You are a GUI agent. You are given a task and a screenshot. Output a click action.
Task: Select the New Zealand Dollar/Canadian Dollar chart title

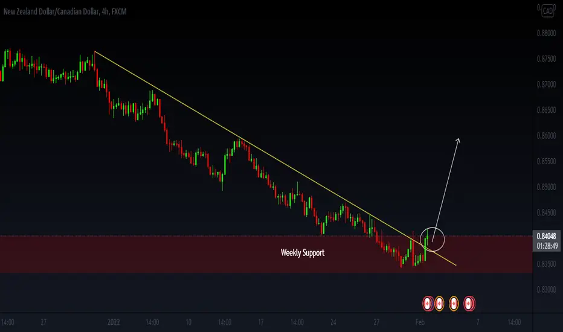coord(65,12)
